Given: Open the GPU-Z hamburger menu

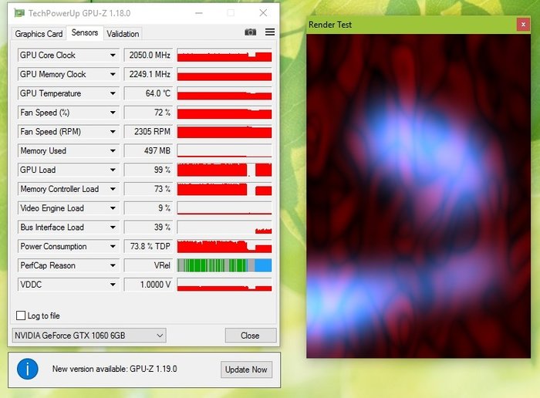Looking at the screenshot, I should click(270, 32).
